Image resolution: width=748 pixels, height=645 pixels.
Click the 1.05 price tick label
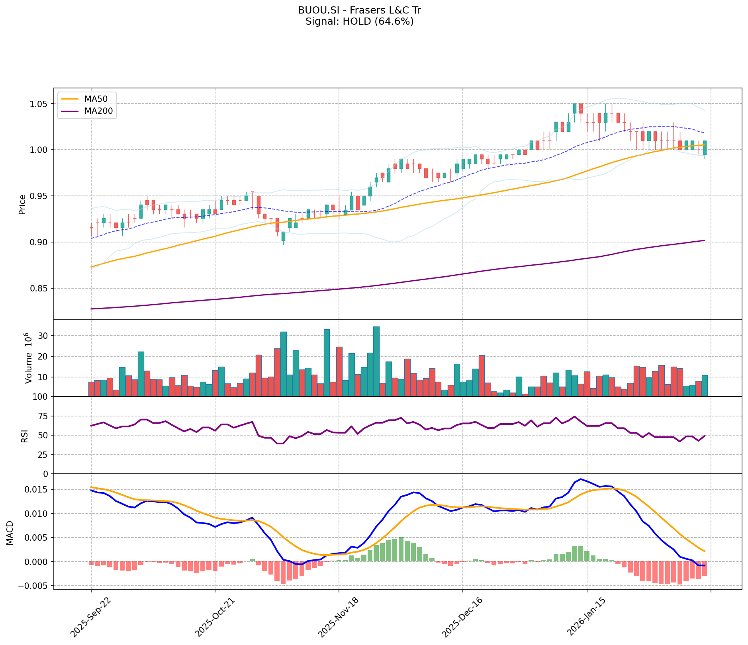coord(40,104)
